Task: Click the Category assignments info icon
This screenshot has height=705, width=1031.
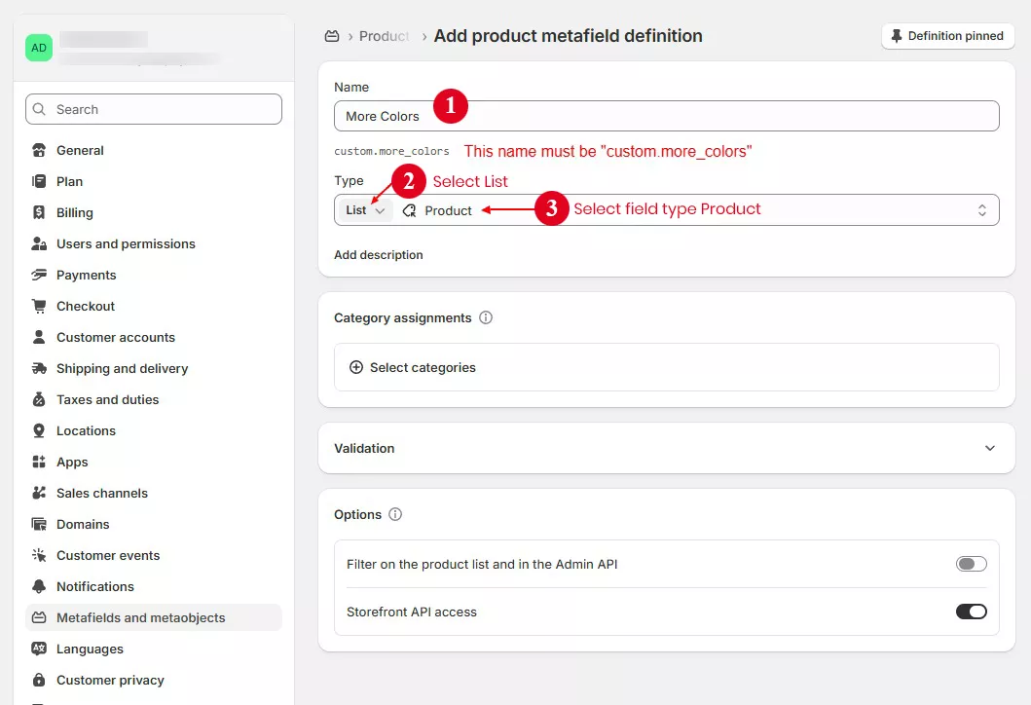Action: tap(484, 317)
